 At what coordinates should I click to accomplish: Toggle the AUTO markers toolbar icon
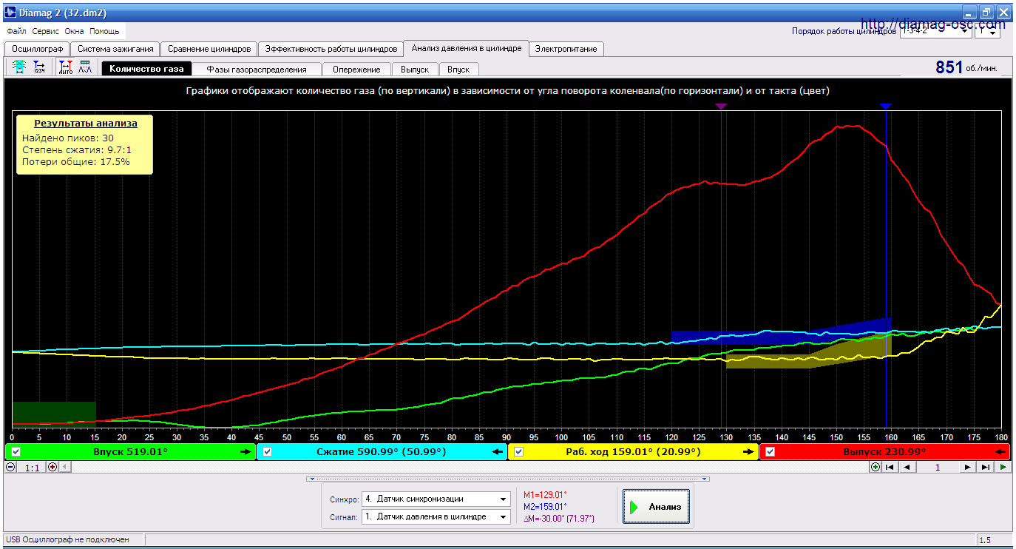coord(65,67)
